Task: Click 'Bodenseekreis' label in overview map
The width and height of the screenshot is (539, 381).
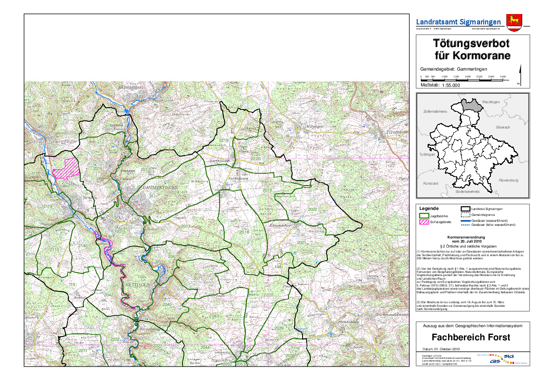Action: coord(467,192)
